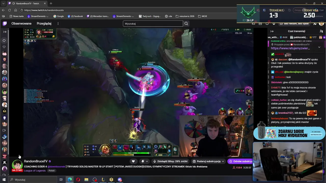Open the Opera taskbar icon
The image size is (326, 183).
[x=78, y=179]
